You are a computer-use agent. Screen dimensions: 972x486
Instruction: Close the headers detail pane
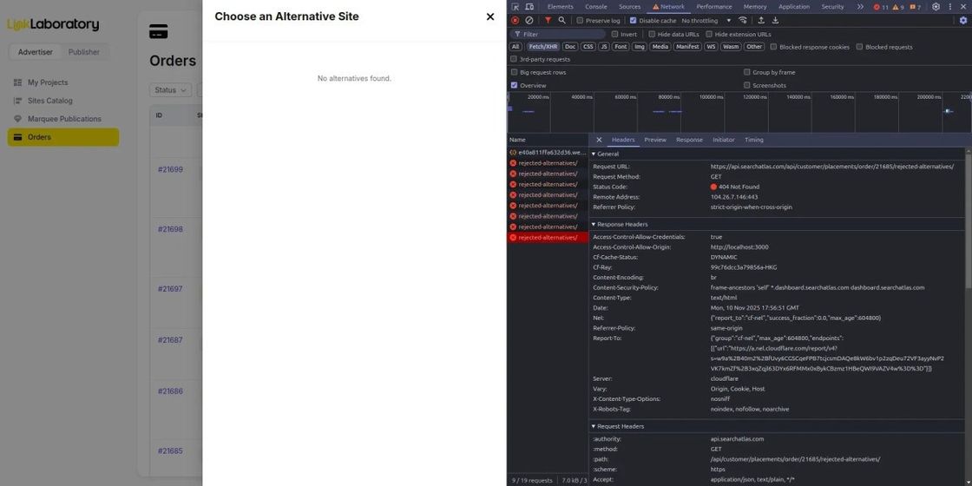pos(599,140)
